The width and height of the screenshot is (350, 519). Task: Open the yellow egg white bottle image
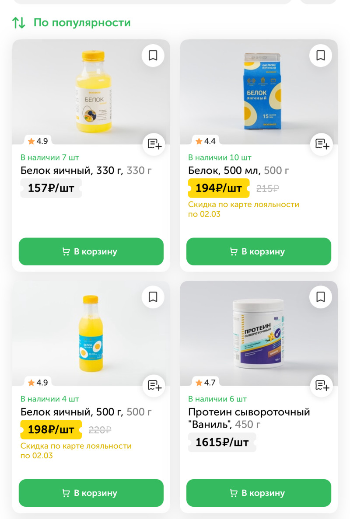pyautogui.click(x=91, y=92)
